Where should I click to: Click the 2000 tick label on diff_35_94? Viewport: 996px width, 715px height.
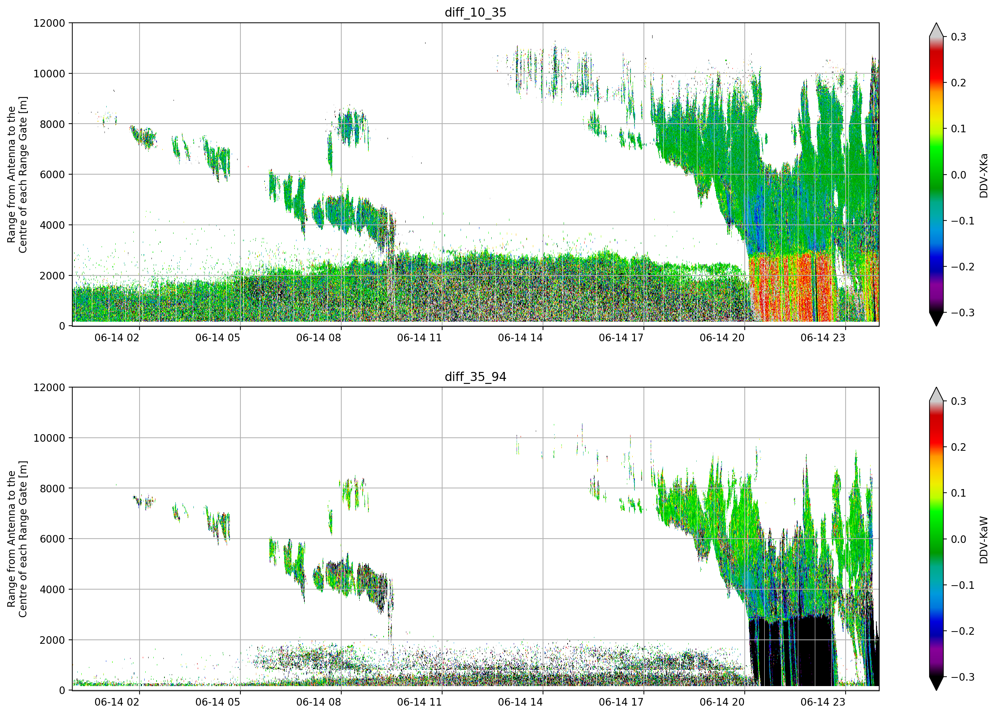pyautogui.click(x=52, y=640)
